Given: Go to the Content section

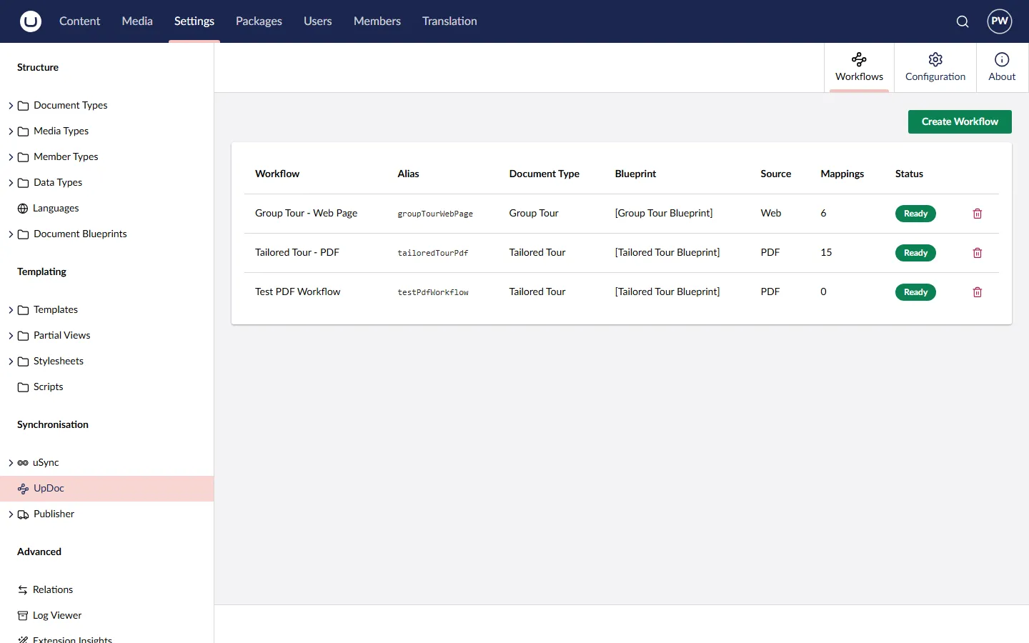Looking at the screenshot, I should 79,21.
